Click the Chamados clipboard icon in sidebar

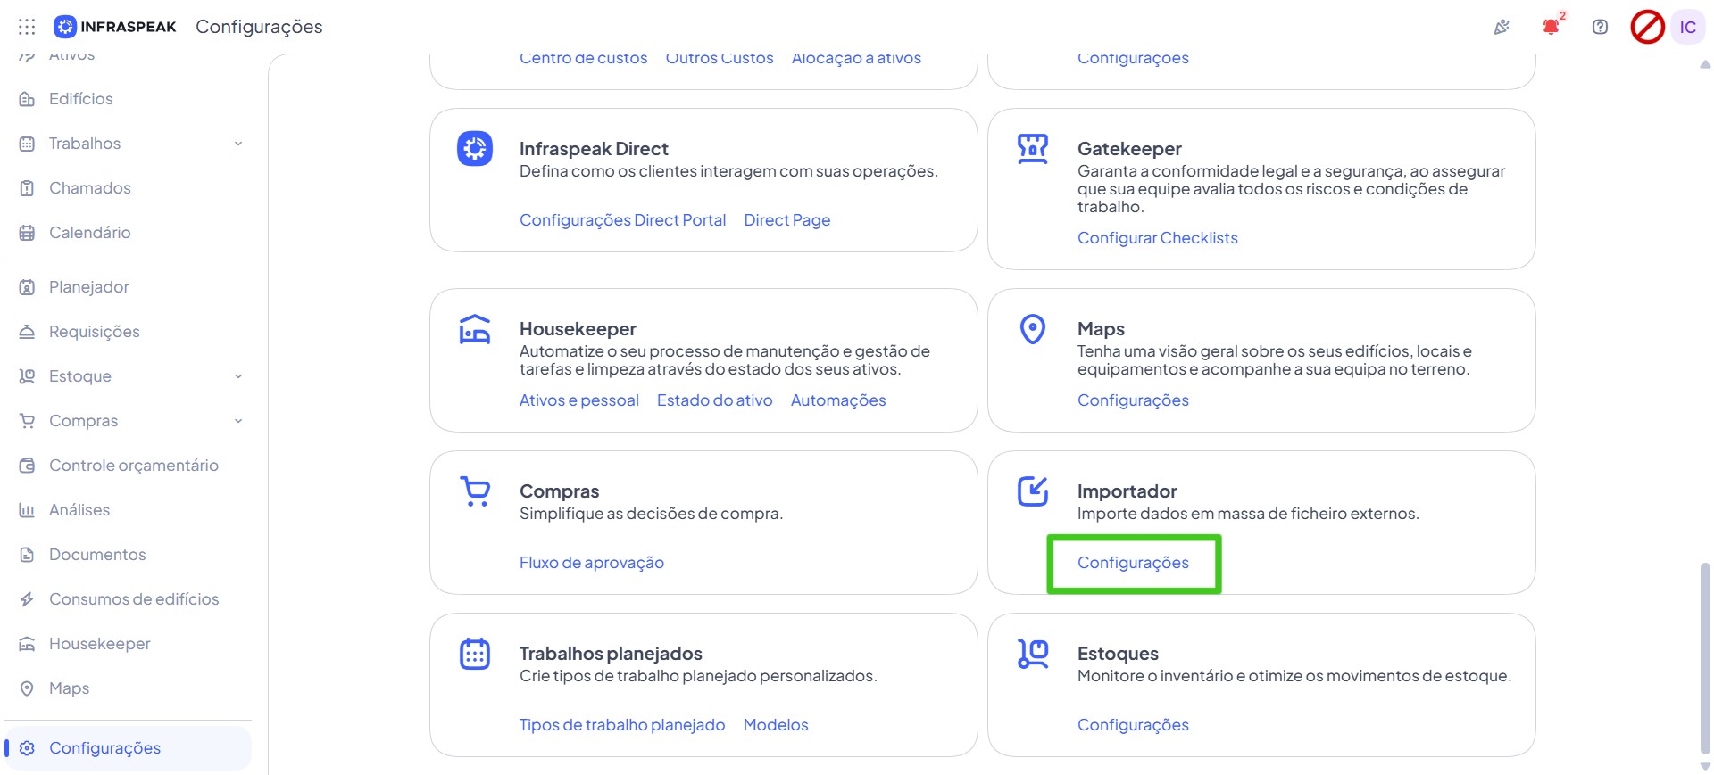[27, 188]
